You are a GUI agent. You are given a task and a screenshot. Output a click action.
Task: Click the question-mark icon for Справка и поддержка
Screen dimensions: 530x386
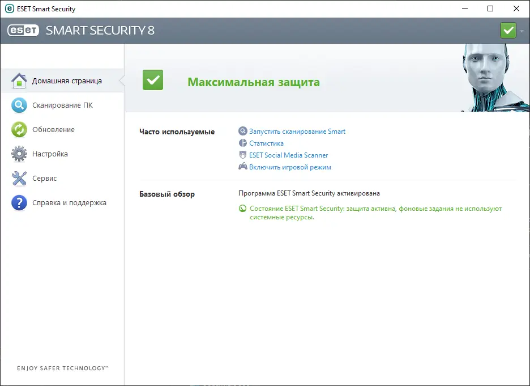pyautogui.click(x=19, y=202)
